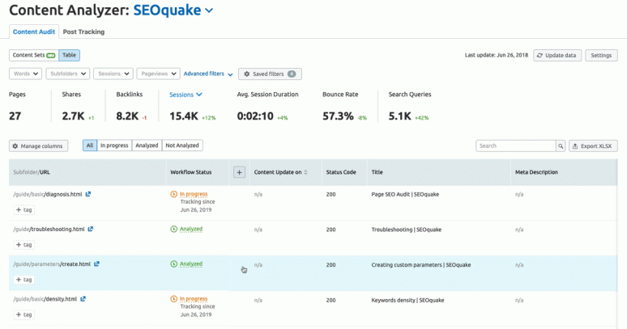
Task: Click Shares value 2.7K
Action: [x=73, y=116]
